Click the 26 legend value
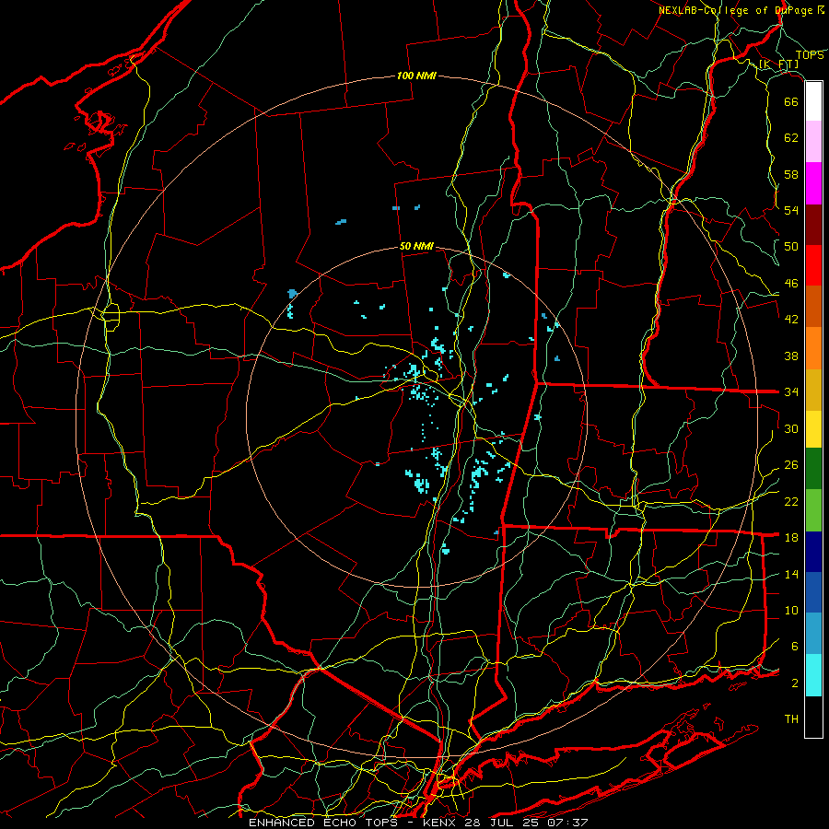This screenshot has height=829, width=829. (791, 465)
